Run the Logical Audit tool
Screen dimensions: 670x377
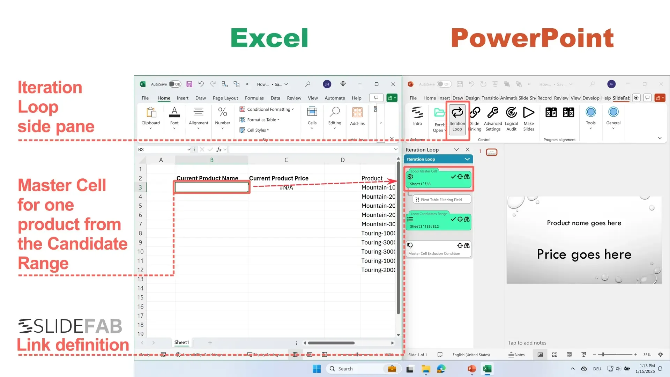(511, 119)
